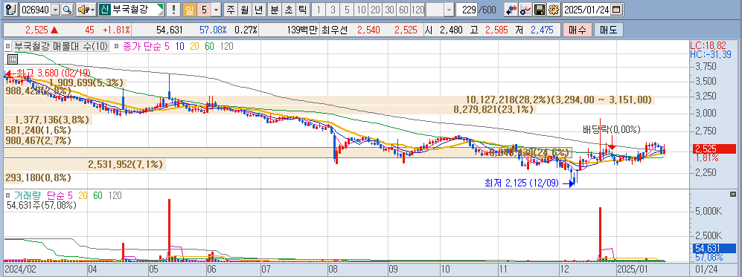Viewport: 742px width, 277px height.
Task: Click the 배당락(0,00%) ex-dividend marker
Action: click(612, 128)
